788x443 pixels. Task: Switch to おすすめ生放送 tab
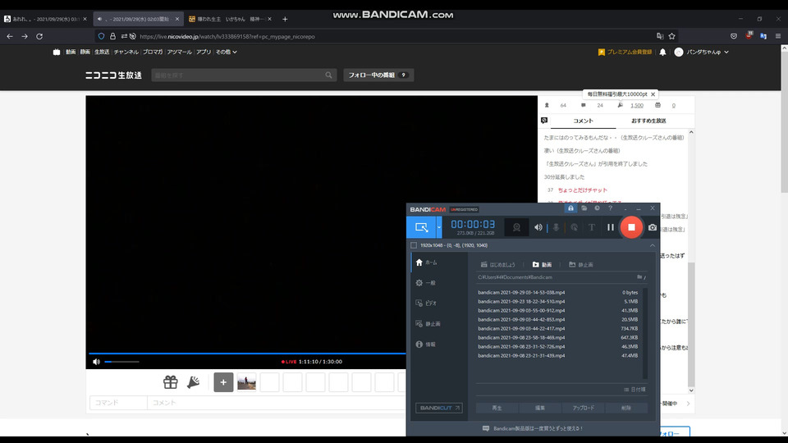point(648,121)
